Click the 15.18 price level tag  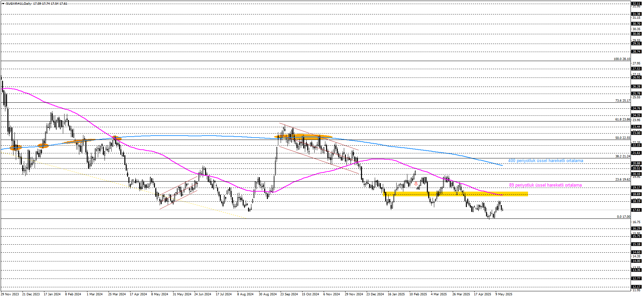636,244
